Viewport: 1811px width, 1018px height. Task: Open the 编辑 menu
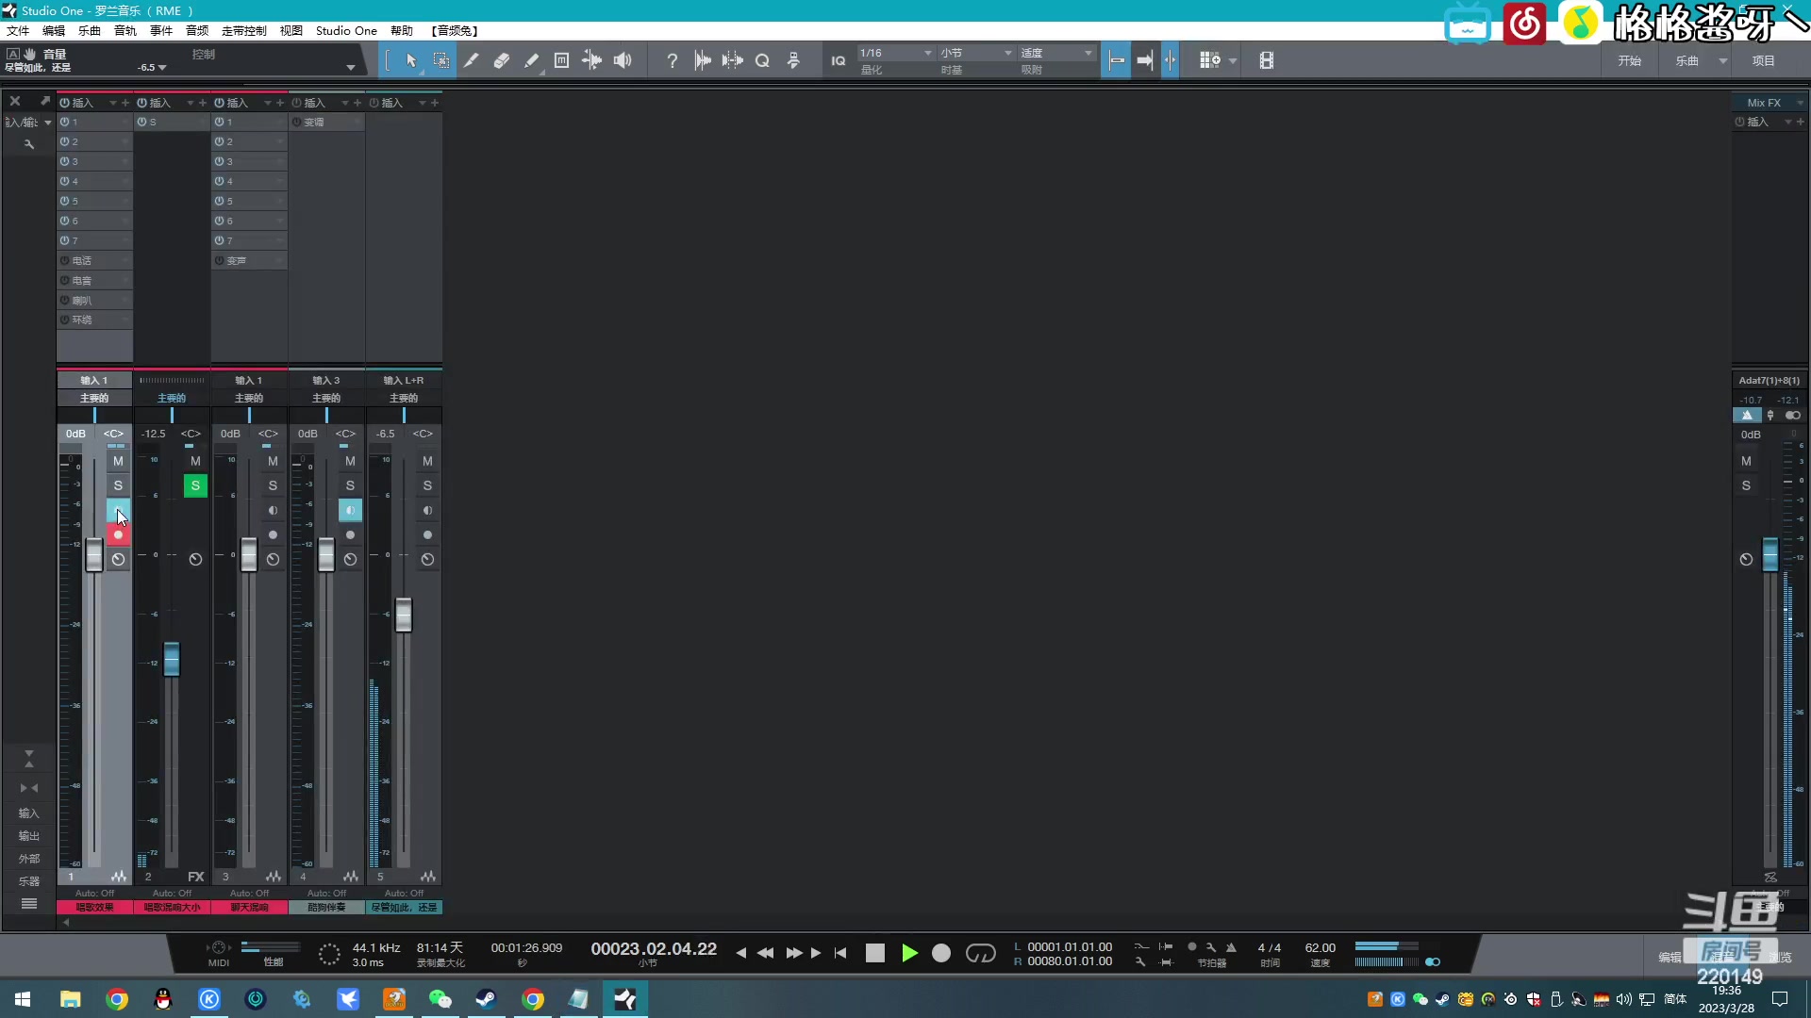pos(54,30)
